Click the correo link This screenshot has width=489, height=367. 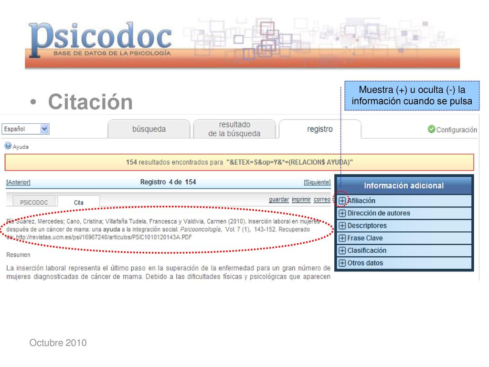pyautogui.click(x=322, y=199)
